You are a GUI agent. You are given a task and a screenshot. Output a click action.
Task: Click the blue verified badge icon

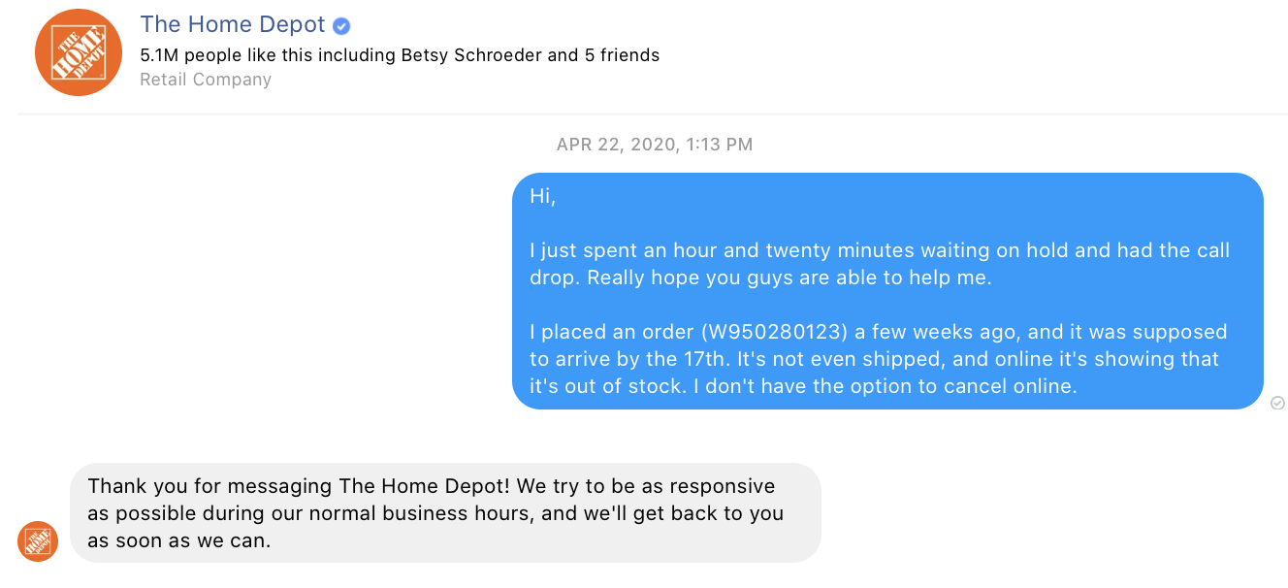click(341, 26)
